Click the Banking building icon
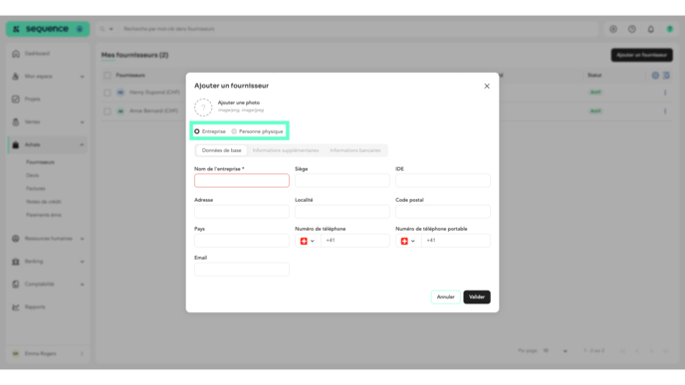 click(x=16, y=262)
